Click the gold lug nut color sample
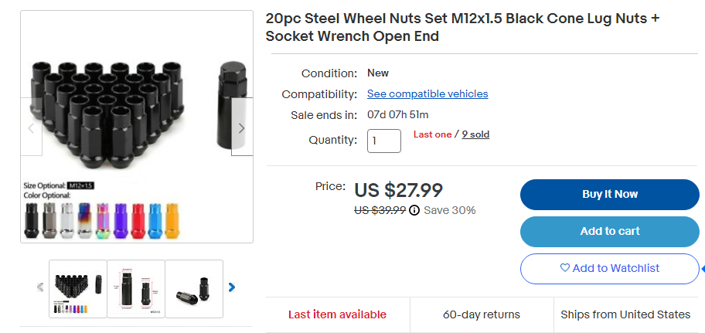Screen dimensions: 705x333 [x=172, y=221]
